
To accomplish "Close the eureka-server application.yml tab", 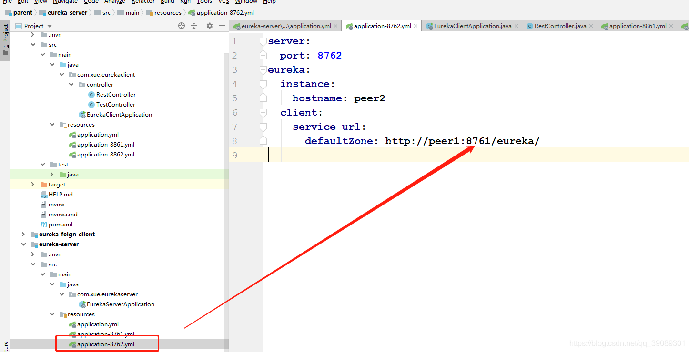I will [x=336, y=26].
